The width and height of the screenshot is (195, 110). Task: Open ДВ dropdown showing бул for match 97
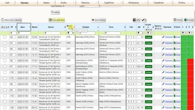point(140,66)
